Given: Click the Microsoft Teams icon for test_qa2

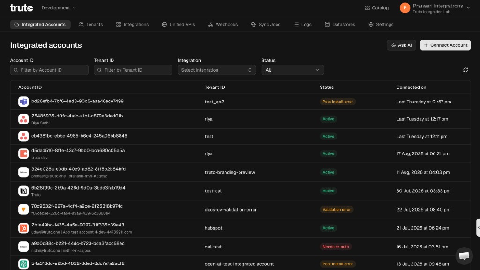Looking at the screenshot, I should pyautogui.click(x=23, y=102).
